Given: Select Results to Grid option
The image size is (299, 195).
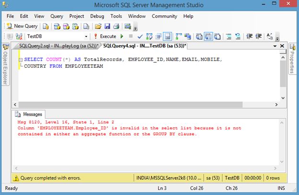Looking at the screenshot, I should (x=208, y=37).
